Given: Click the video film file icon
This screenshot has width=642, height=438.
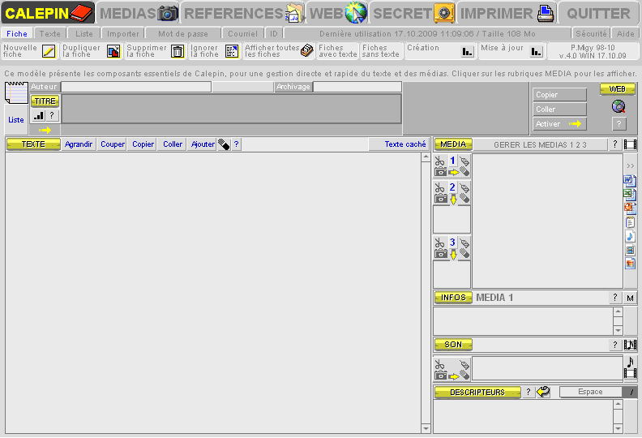Looking at the screenshot, I should (630, 250).
